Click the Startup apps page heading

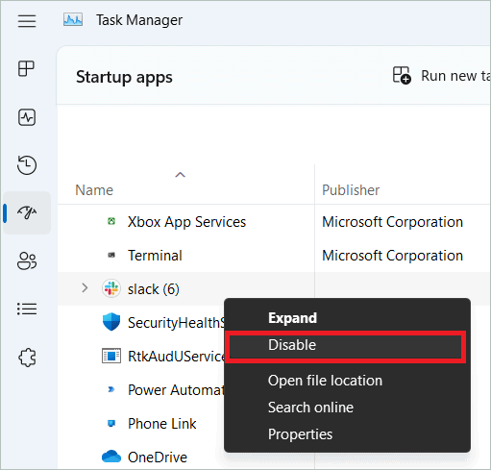(x=124, y=77)
